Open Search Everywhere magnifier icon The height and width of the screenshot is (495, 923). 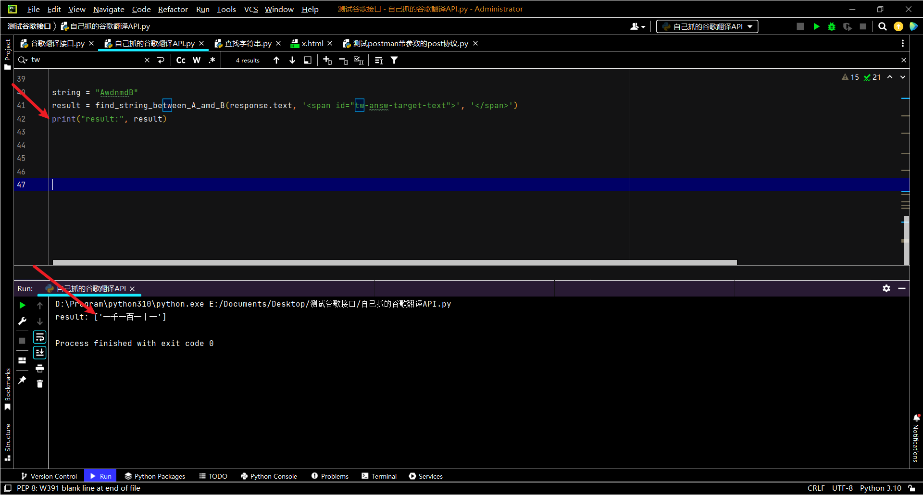click(882, 27)
